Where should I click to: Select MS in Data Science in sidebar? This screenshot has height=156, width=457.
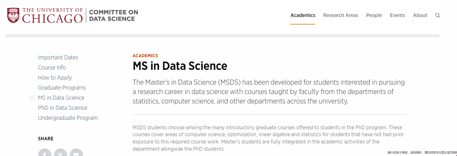point(61,98)
